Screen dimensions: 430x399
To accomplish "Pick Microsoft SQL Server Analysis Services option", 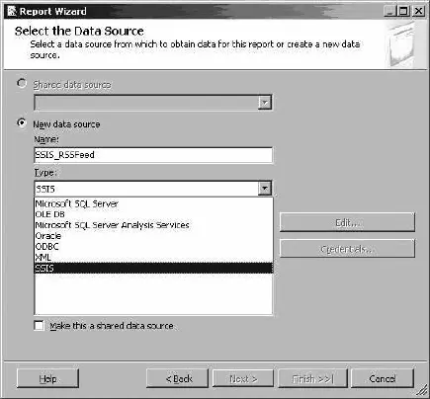I will 153,225.
